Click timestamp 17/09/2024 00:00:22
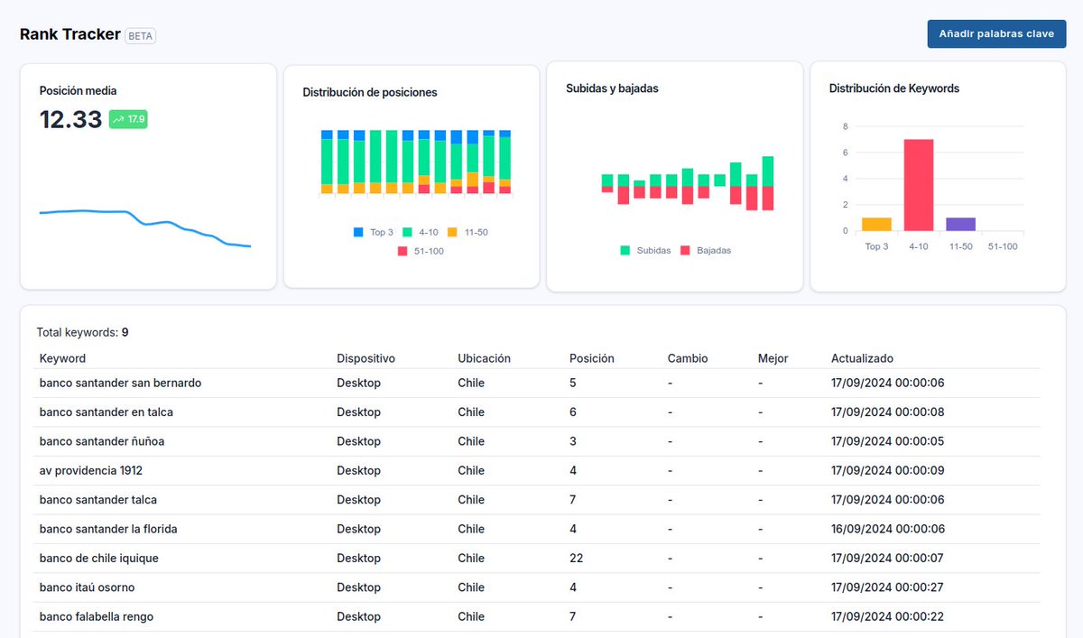The width and height of the screenshot is (1083, 638). coord(888,616)
